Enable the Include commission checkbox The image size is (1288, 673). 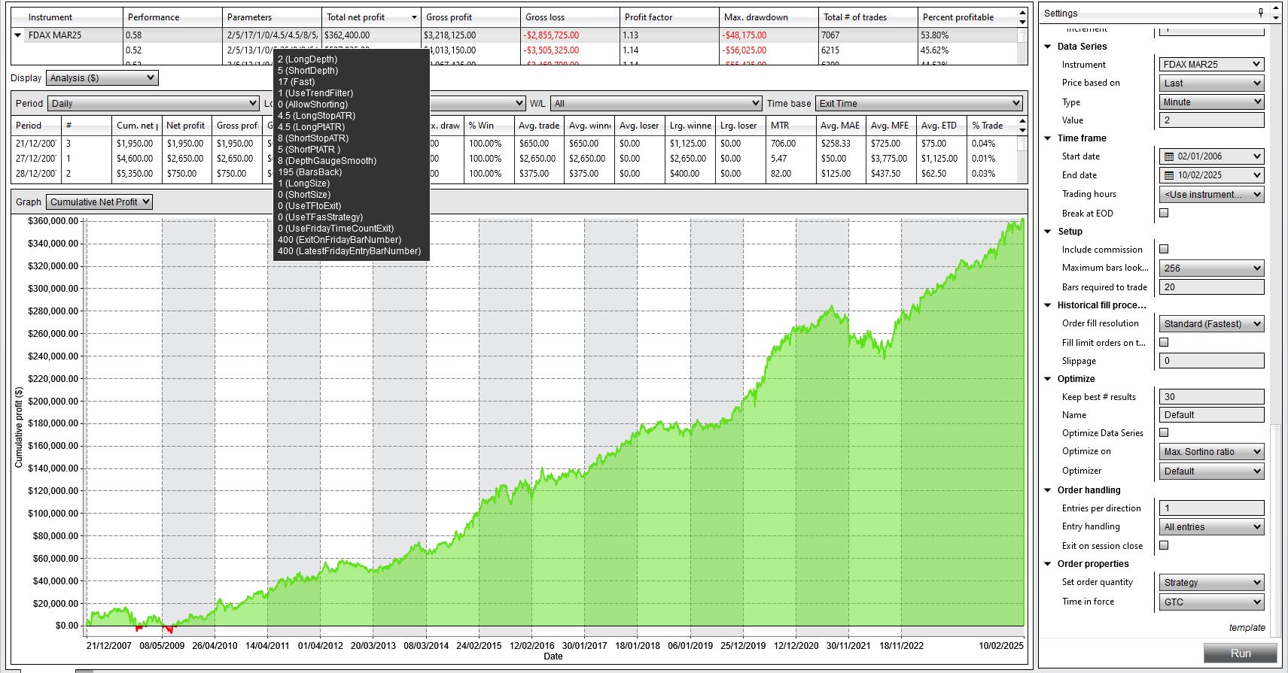point(1164,249)
